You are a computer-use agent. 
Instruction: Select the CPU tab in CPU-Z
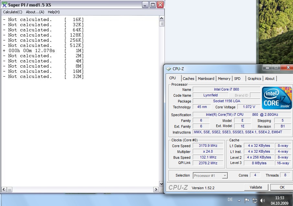point(173,78)
